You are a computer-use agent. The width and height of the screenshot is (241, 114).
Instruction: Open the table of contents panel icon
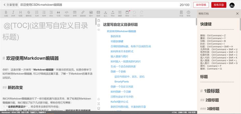(181, 14)
